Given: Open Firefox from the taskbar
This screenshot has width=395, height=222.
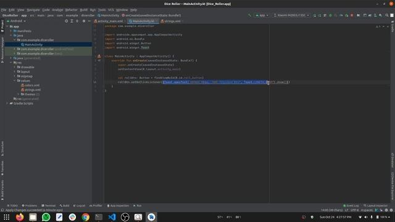Looking at the screenshot, I should (x=20, y=217).
